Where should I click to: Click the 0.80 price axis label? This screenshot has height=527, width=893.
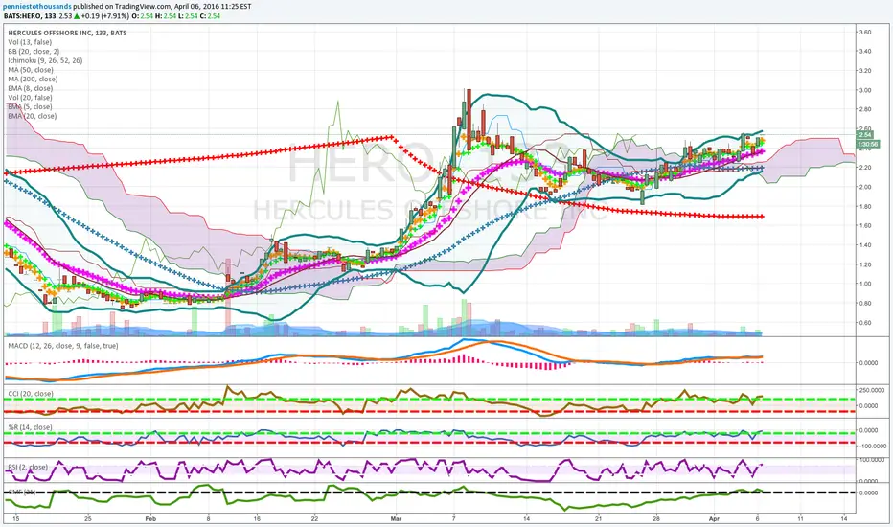point(865,303)
